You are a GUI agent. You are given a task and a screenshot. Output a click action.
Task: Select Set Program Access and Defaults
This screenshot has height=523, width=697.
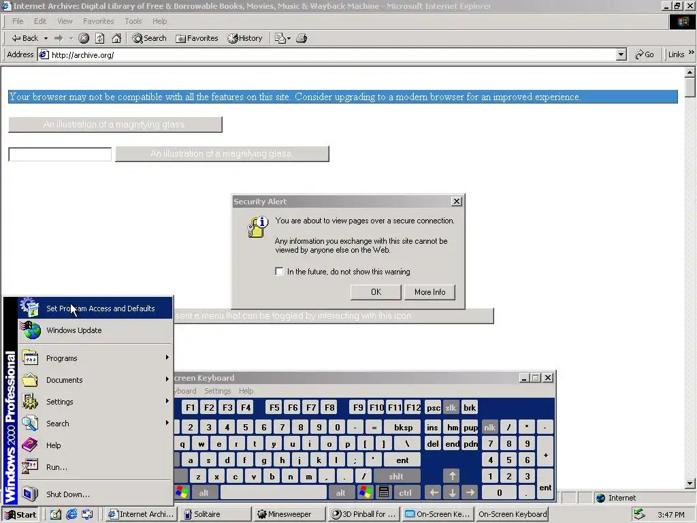tap(95, 308)
